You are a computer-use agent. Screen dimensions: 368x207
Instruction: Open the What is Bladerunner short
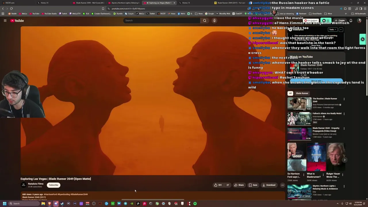(x=316, y=157)
